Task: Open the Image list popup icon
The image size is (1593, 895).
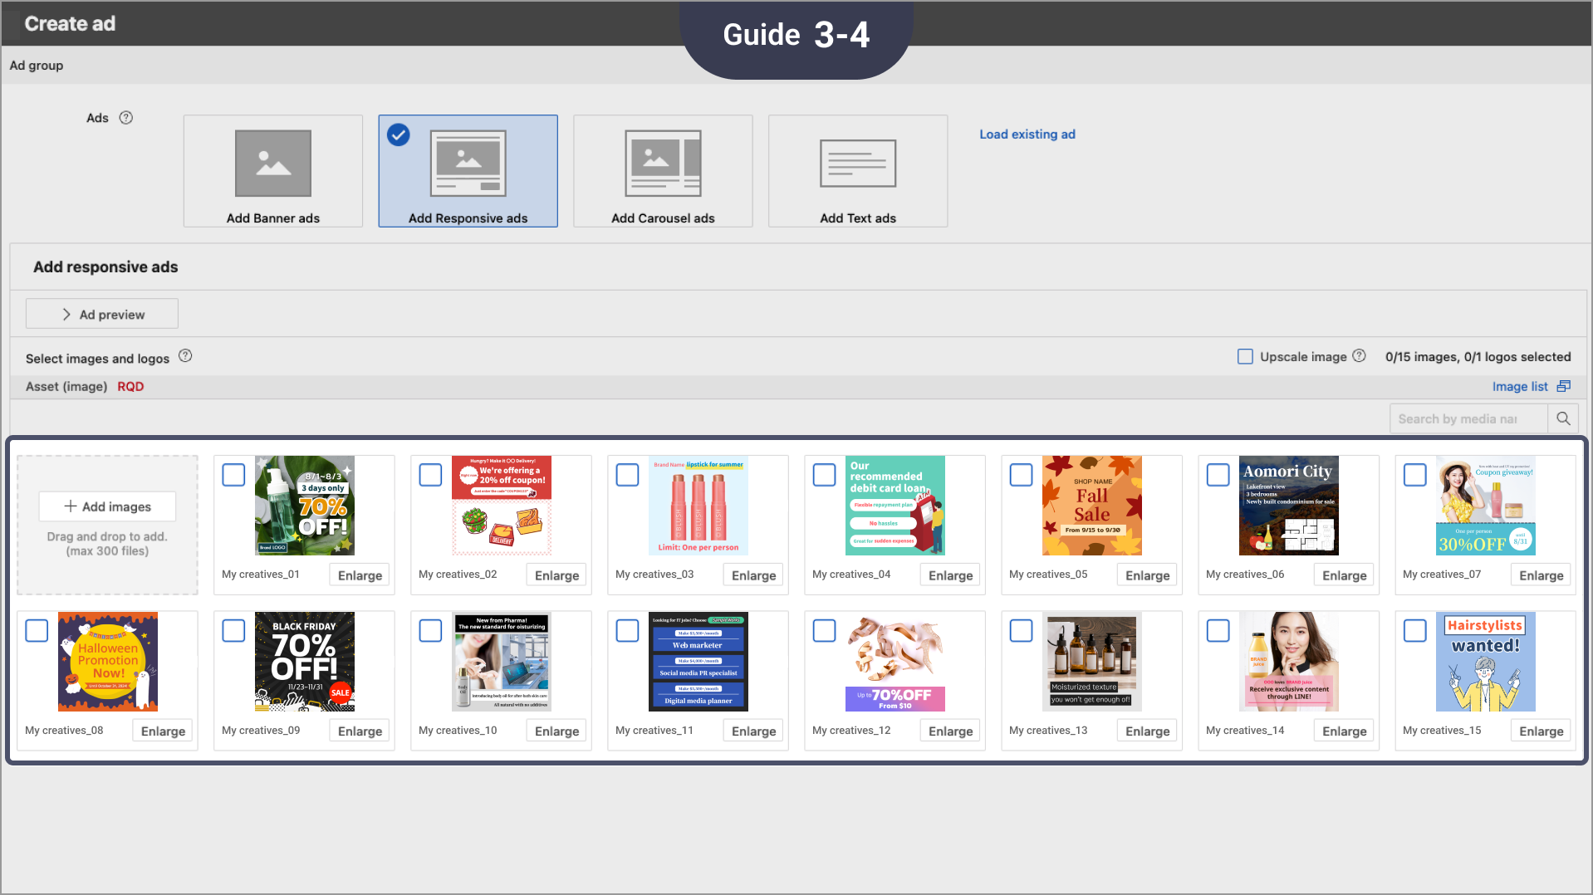Action: (1564, 386)
